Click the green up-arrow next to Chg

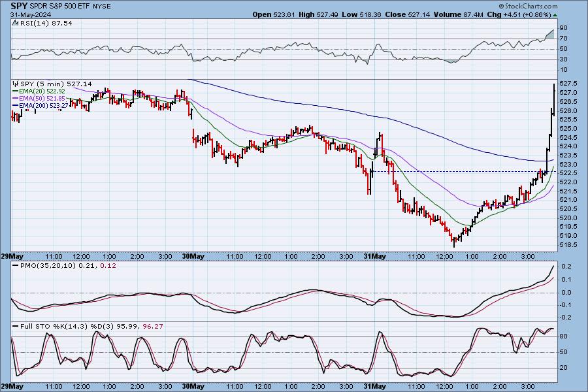click(x=555, y=15)
